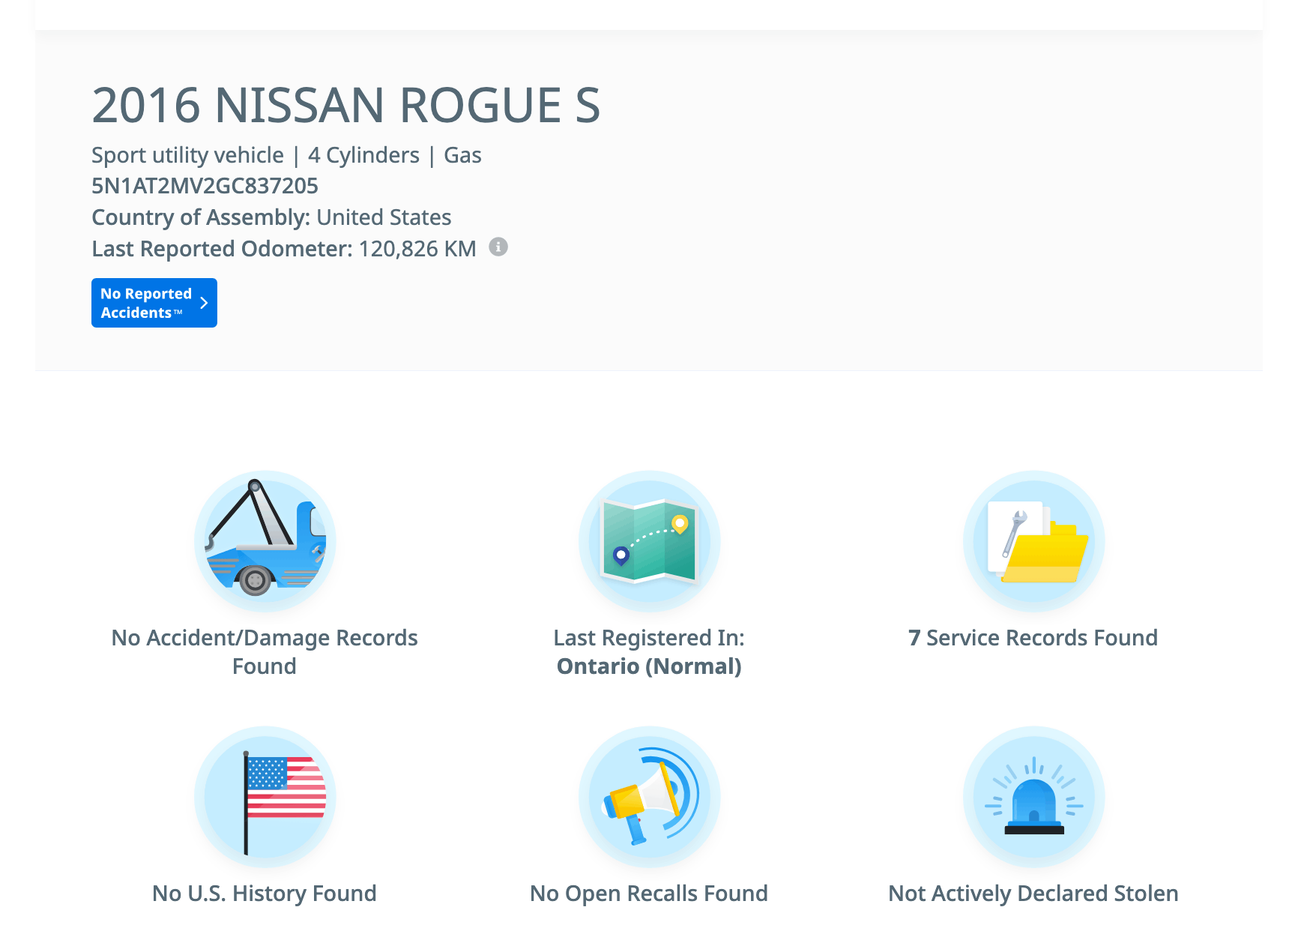1301x946 pixels.
Task: Click the No Reported Accidents button
Action: click(146, 303)
